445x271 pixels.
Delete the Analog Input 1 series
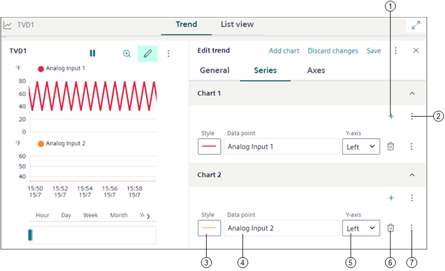[391, 146]
